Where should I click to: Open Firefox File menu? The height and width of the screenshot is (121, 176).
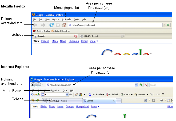(34, 19)
